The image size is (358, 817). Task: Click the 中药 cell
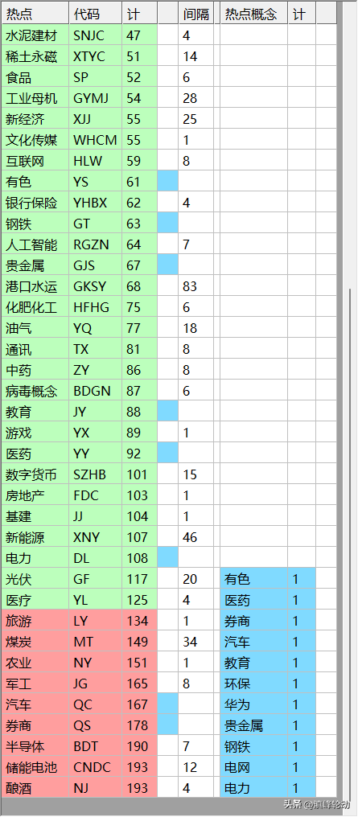coord(36,370)
